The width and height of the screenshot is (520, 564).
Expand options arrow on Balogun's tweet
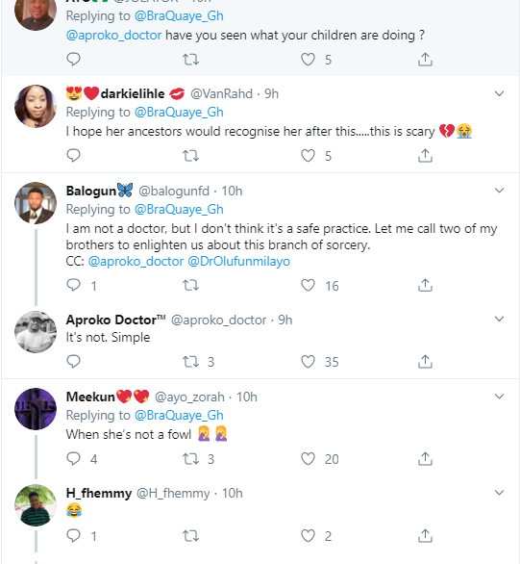point(499,191)
